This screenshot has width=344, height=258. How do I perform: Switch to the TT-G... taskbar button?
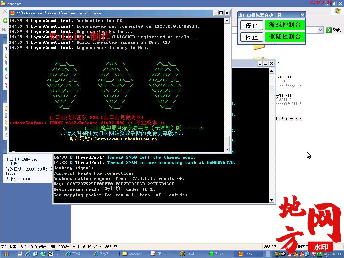point(76,254)
